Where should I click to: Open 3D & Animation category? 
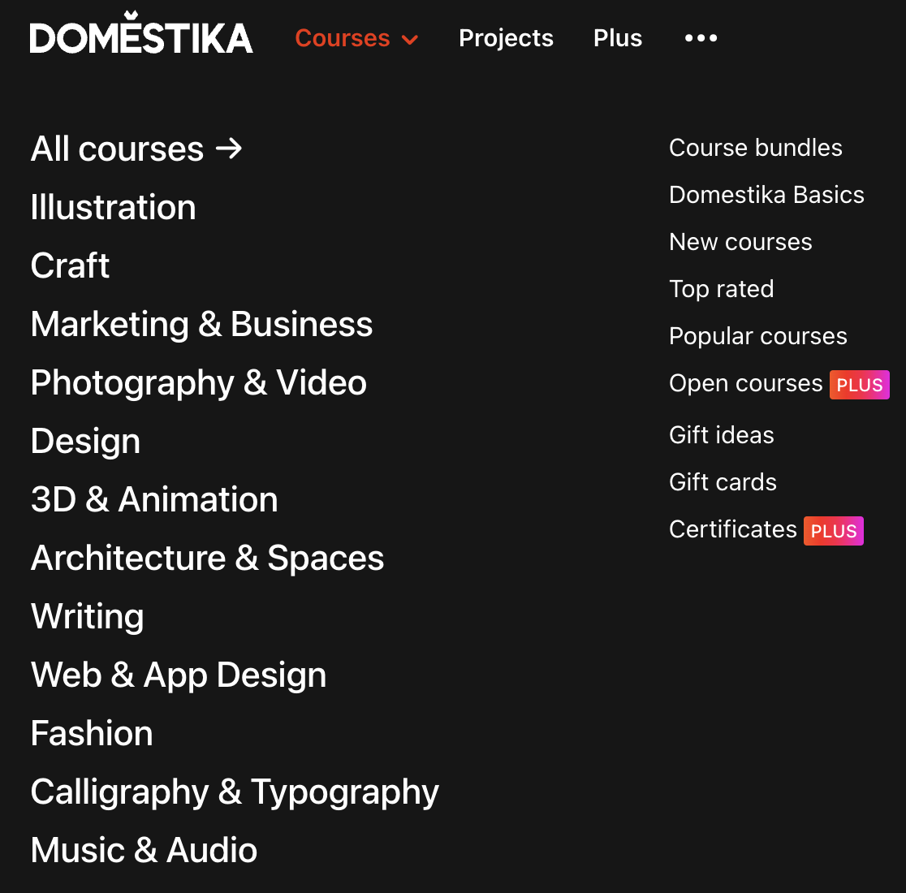coord(154,499)
